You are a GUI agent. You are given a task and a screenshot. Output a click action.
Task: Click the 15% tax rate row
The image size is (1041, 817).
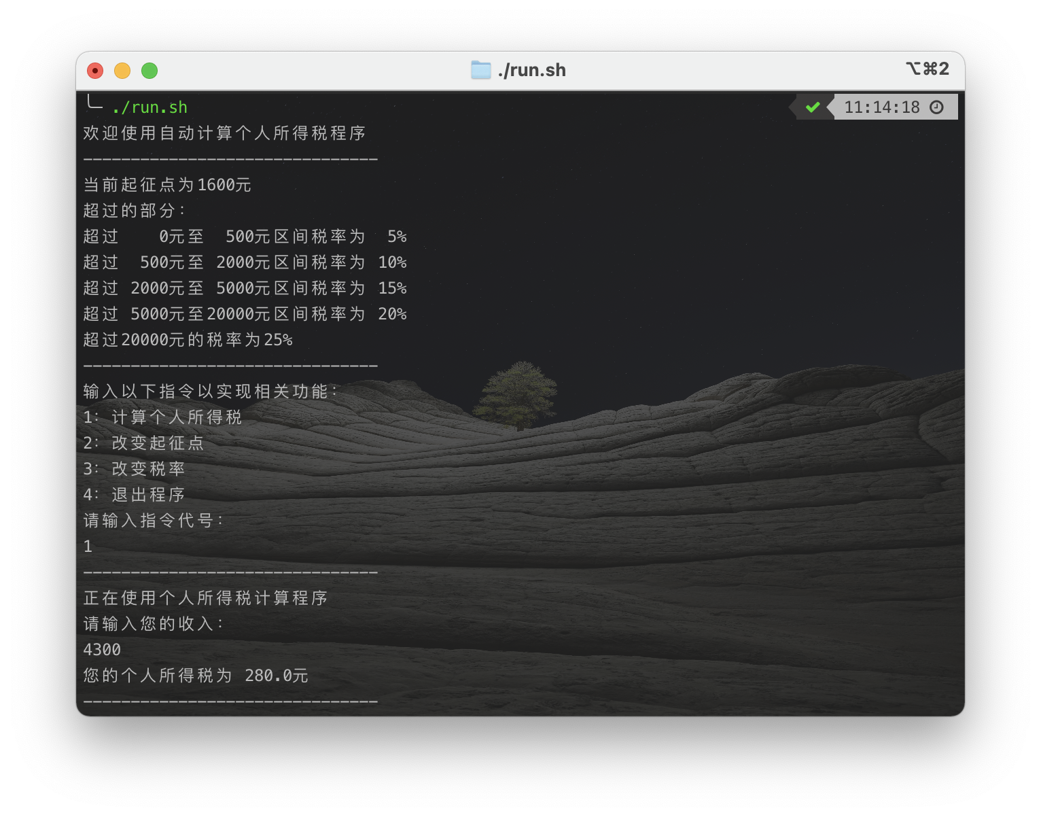coord(245,288)
